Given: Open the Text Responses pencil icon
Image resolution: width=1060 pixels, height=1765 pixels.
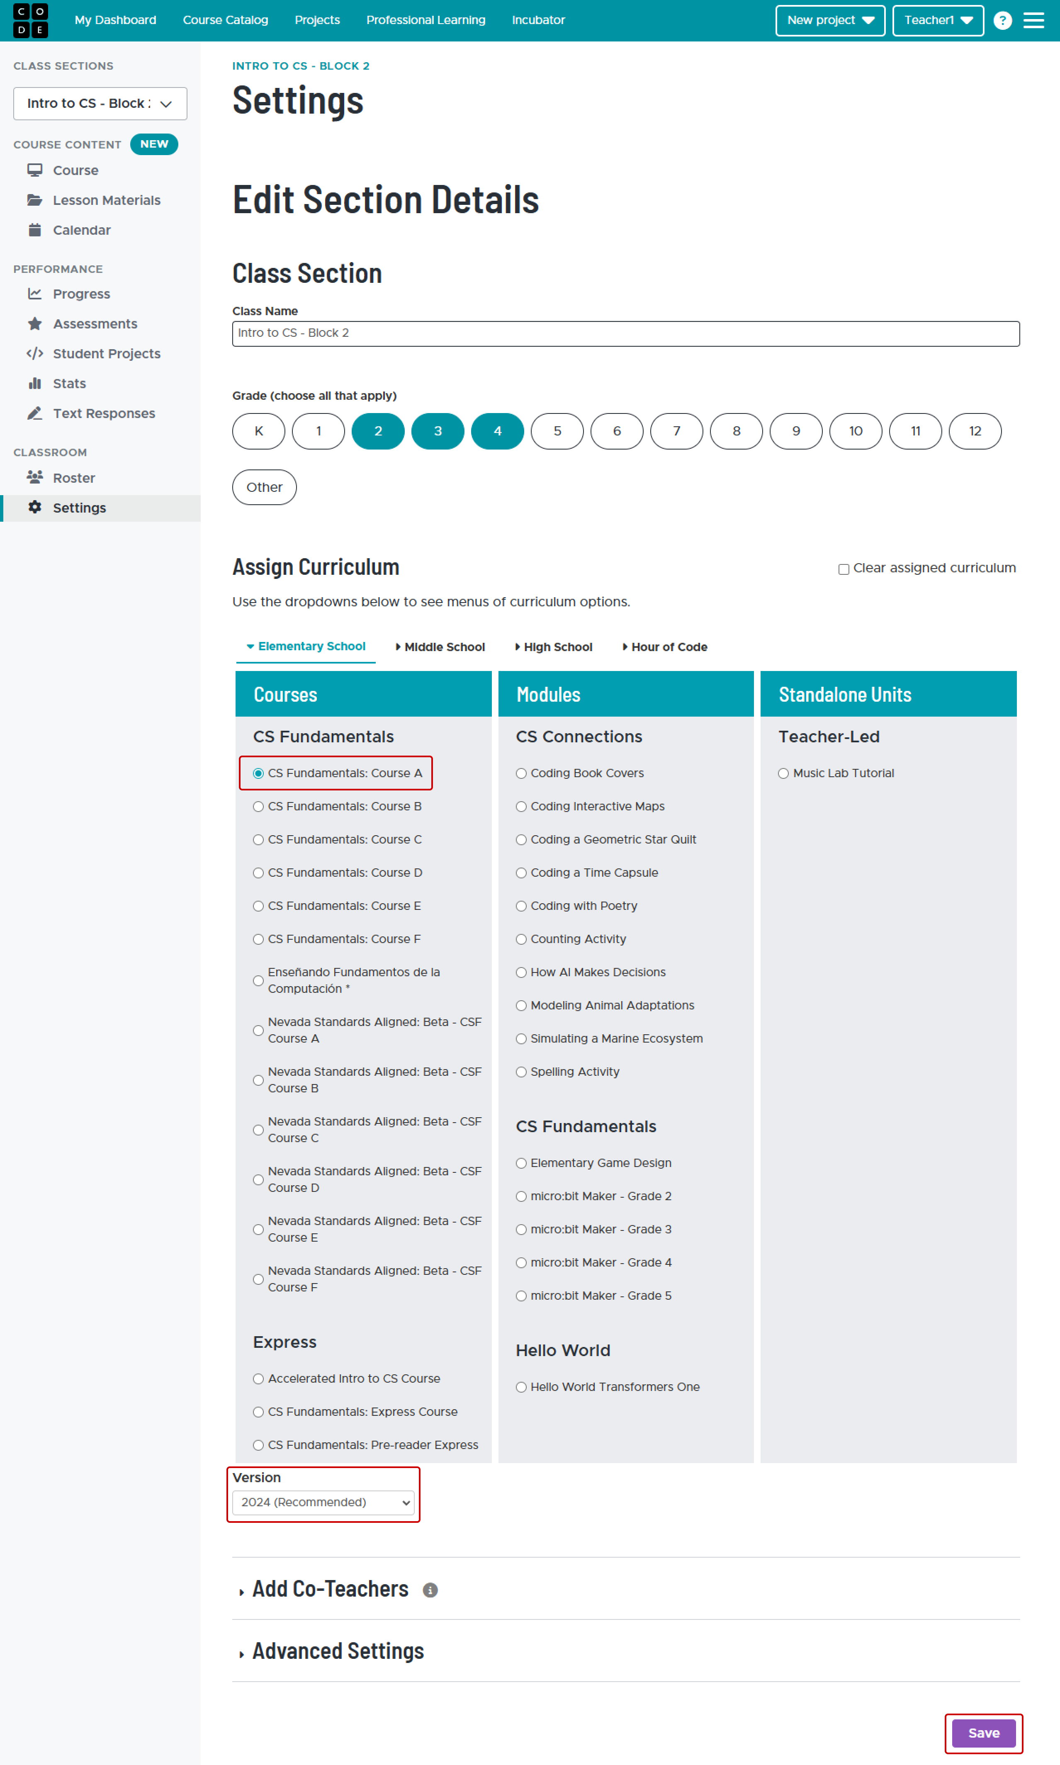Looking at the screenshot, I should pos(34,413).
